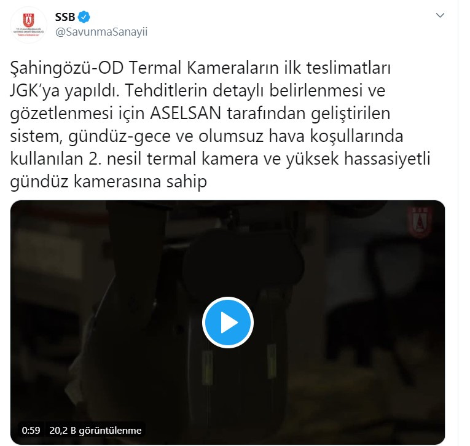470x446 pixels.
Task: Open the dark video thumbnail preview
Action: [227, 323]
